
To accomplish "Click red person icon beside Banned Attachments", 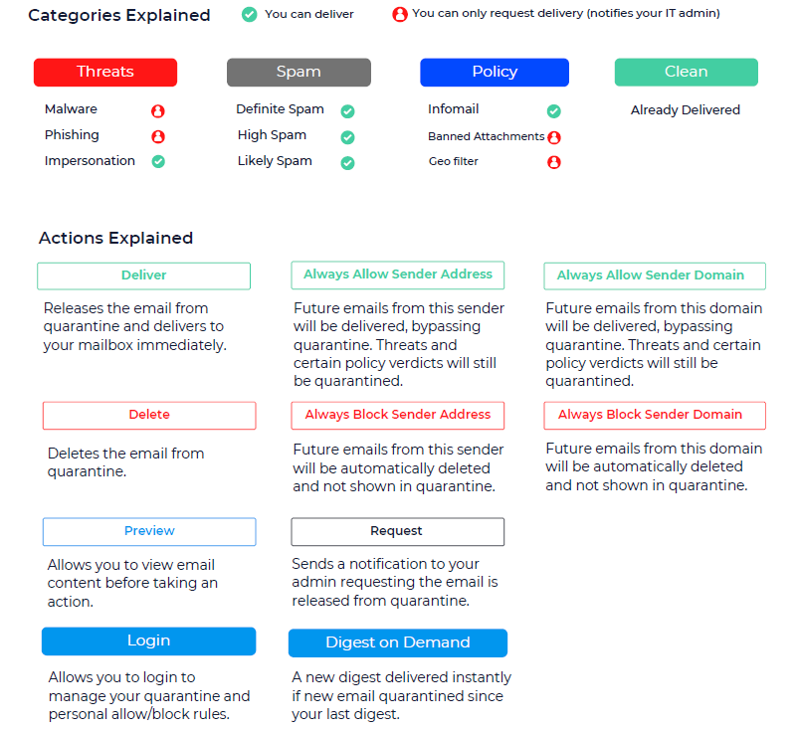I will click(554, 137).
